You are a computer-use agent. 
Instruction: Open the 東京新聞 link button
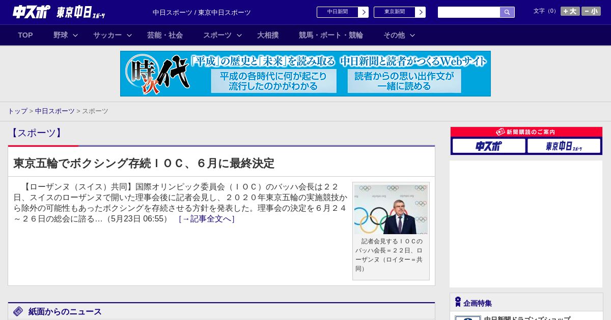400,12
